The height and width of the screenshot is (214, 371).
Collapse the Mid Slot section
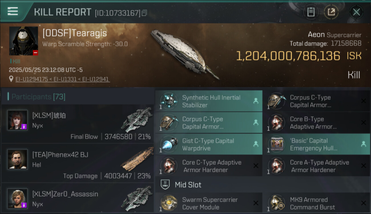click(x=188, y=185)
